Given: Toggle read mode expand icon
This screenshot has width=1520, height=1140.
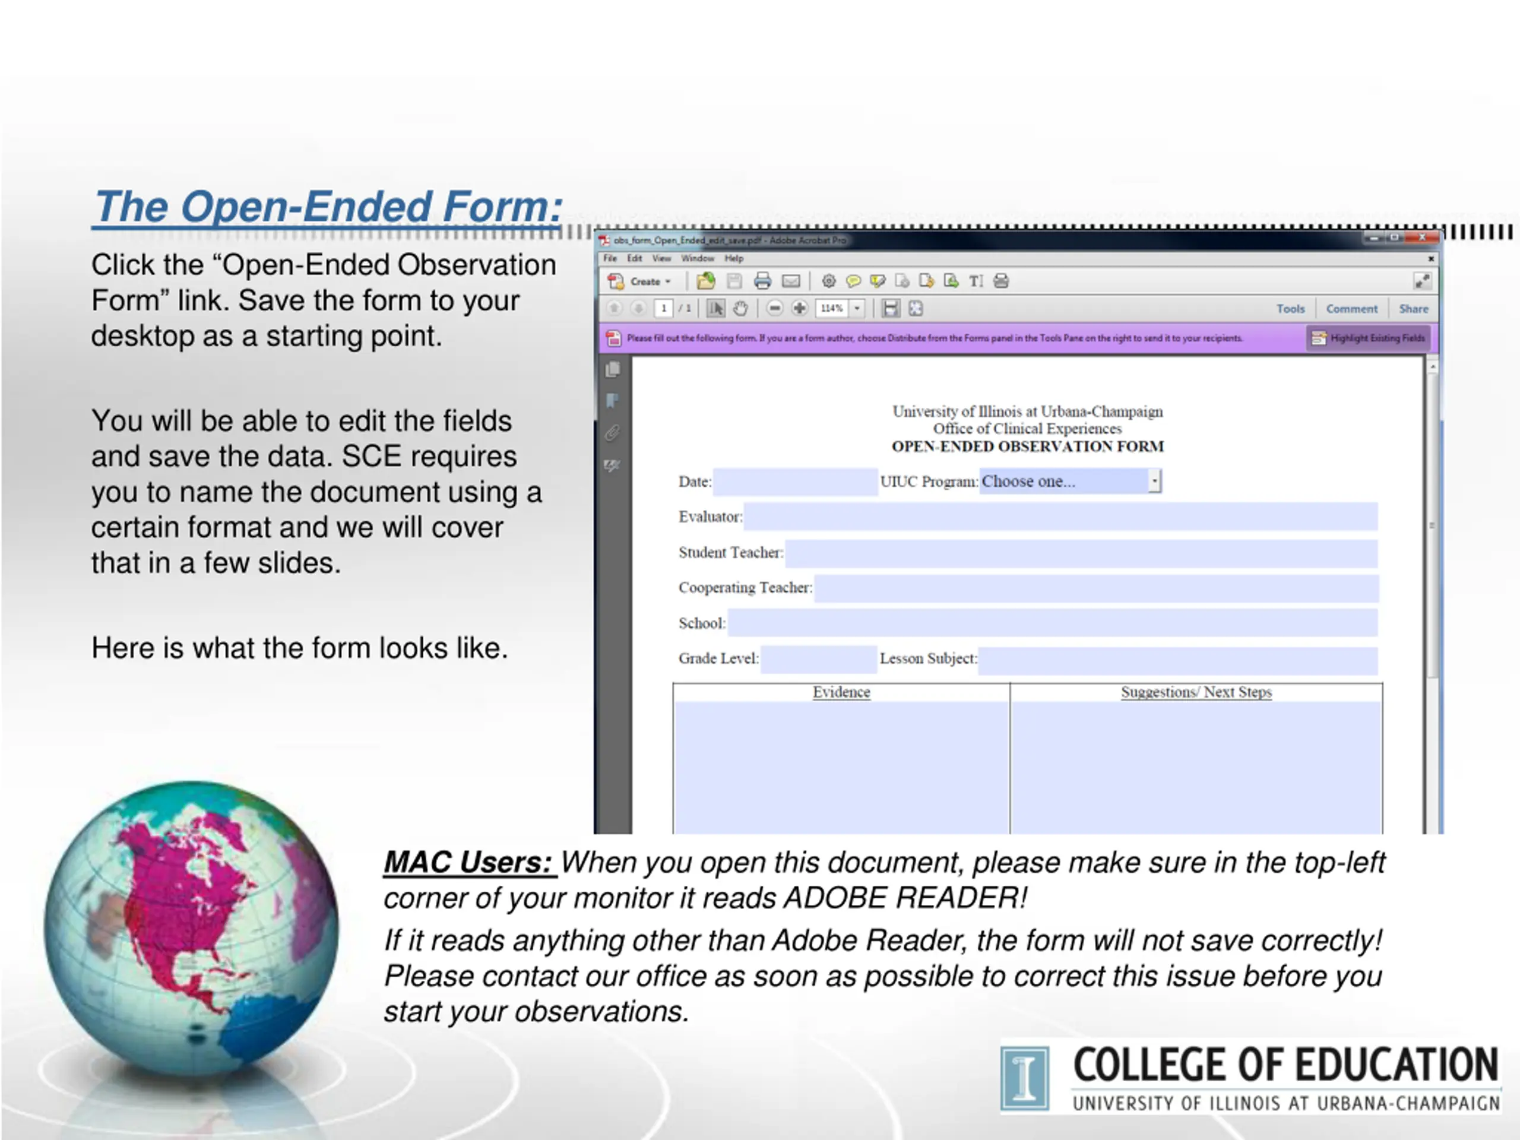Looking at the screenshot, I should tap(1422, 281).
